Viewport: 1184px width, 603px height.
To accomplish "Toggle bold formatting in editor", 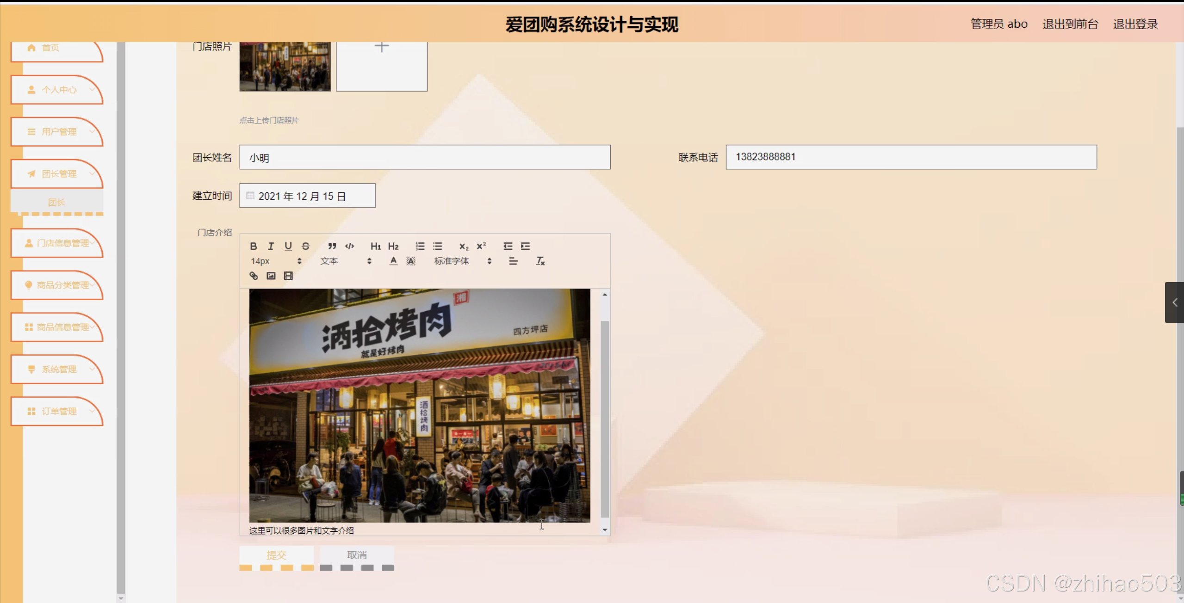I will click(253, 246).
